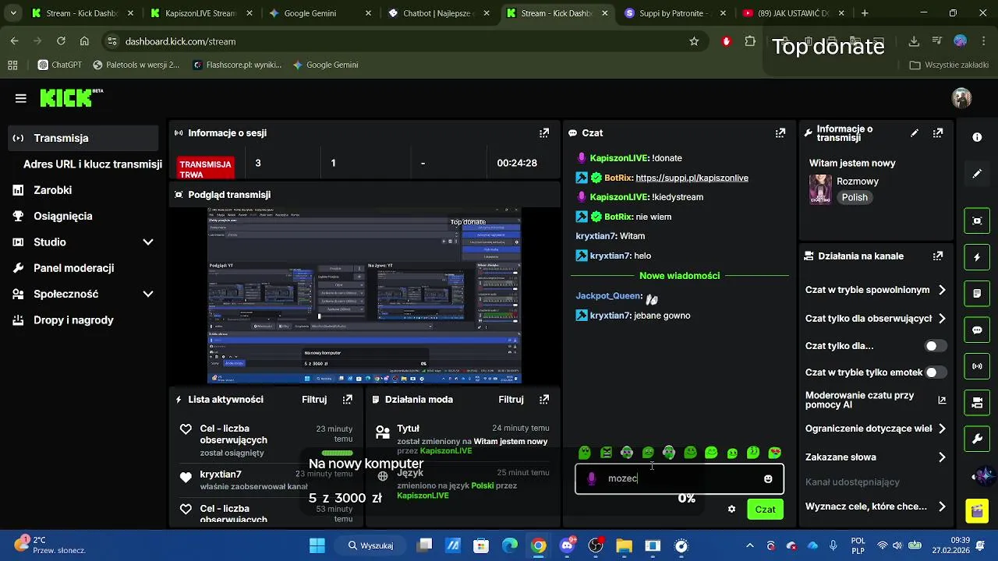
Task: Open the user profile avatar menu
Action: point(961,98)
